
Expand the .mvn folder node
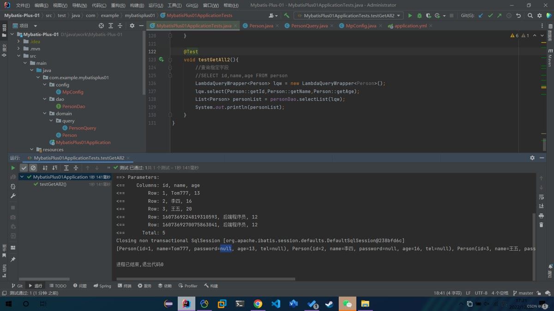[19, 48]
